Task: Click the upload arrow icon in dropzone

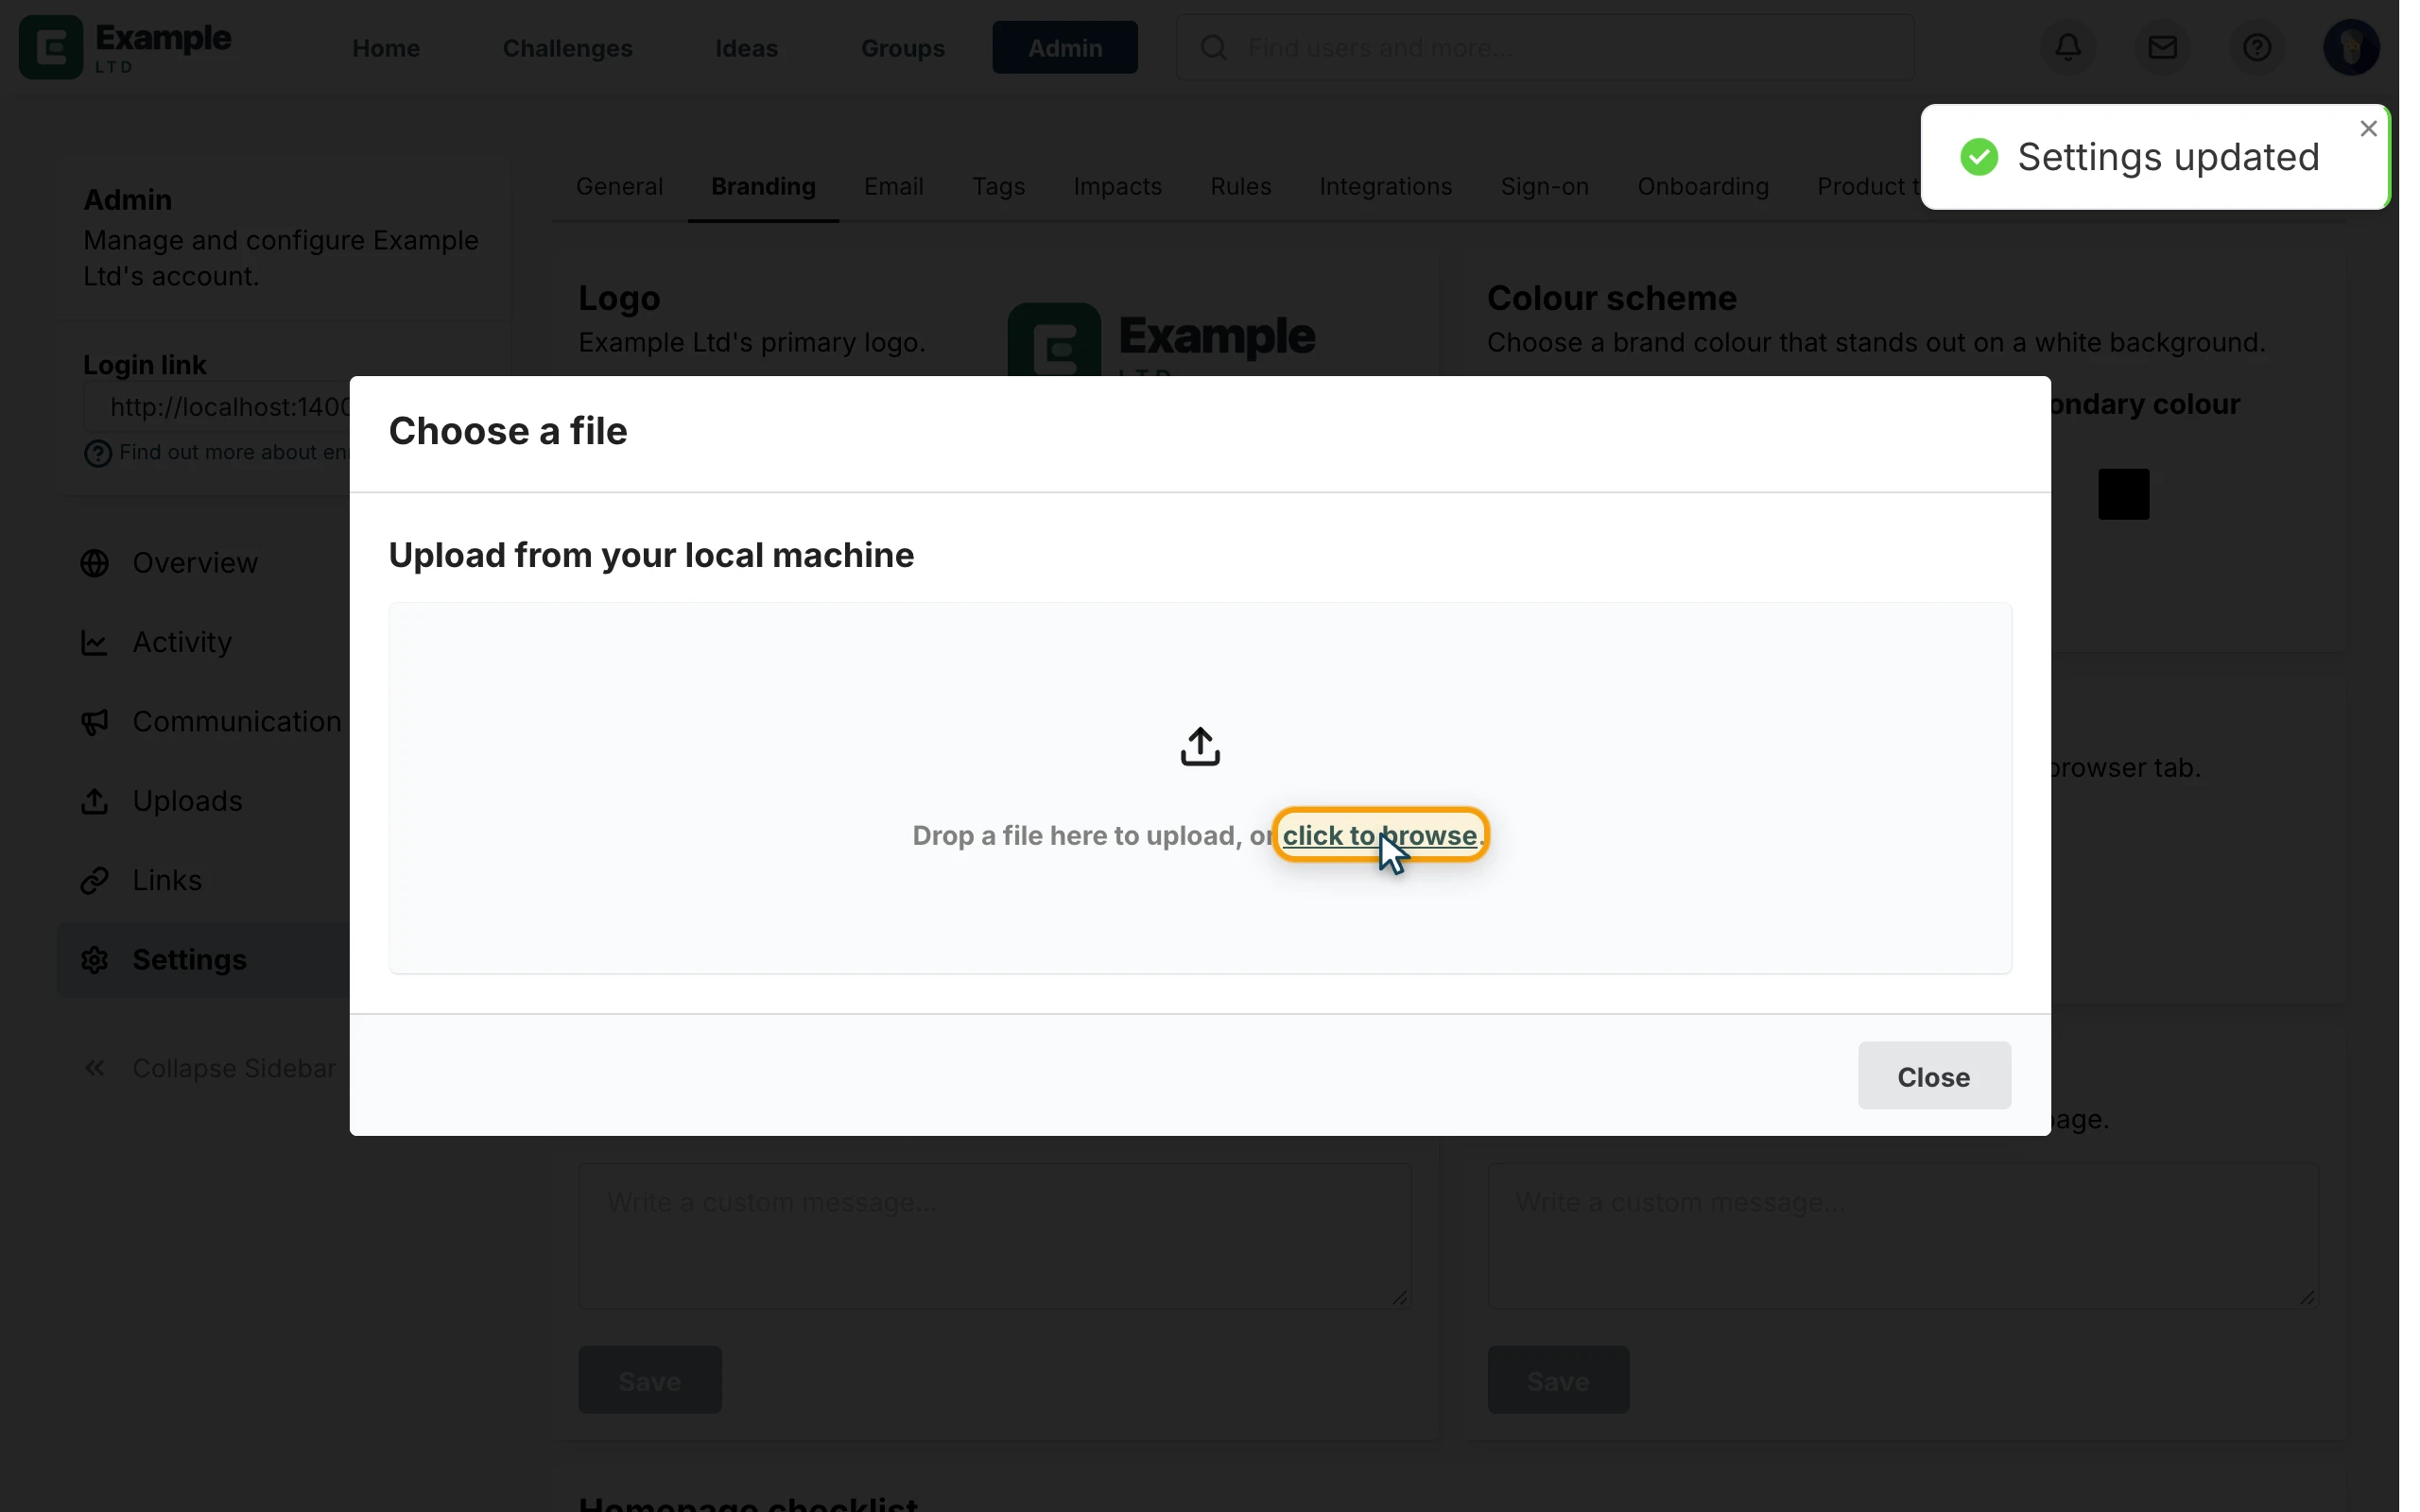Action: pyautogui.click(x=1200, y=746)
